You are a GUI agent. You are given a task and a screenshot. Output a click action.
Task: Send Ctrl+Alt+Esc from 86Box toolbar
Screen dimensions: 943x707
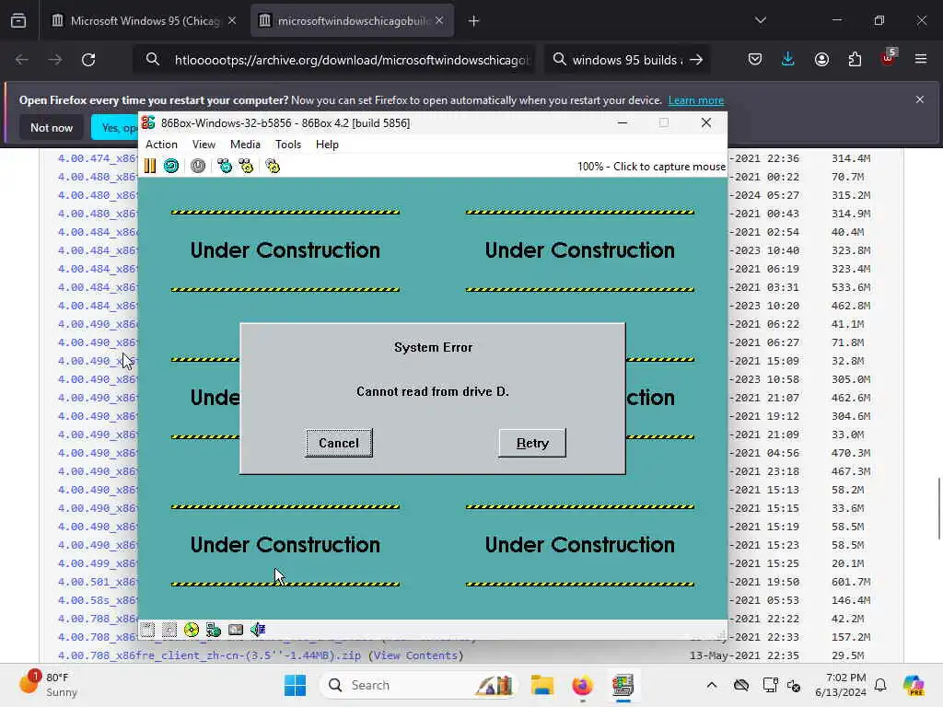click(246, 166)
